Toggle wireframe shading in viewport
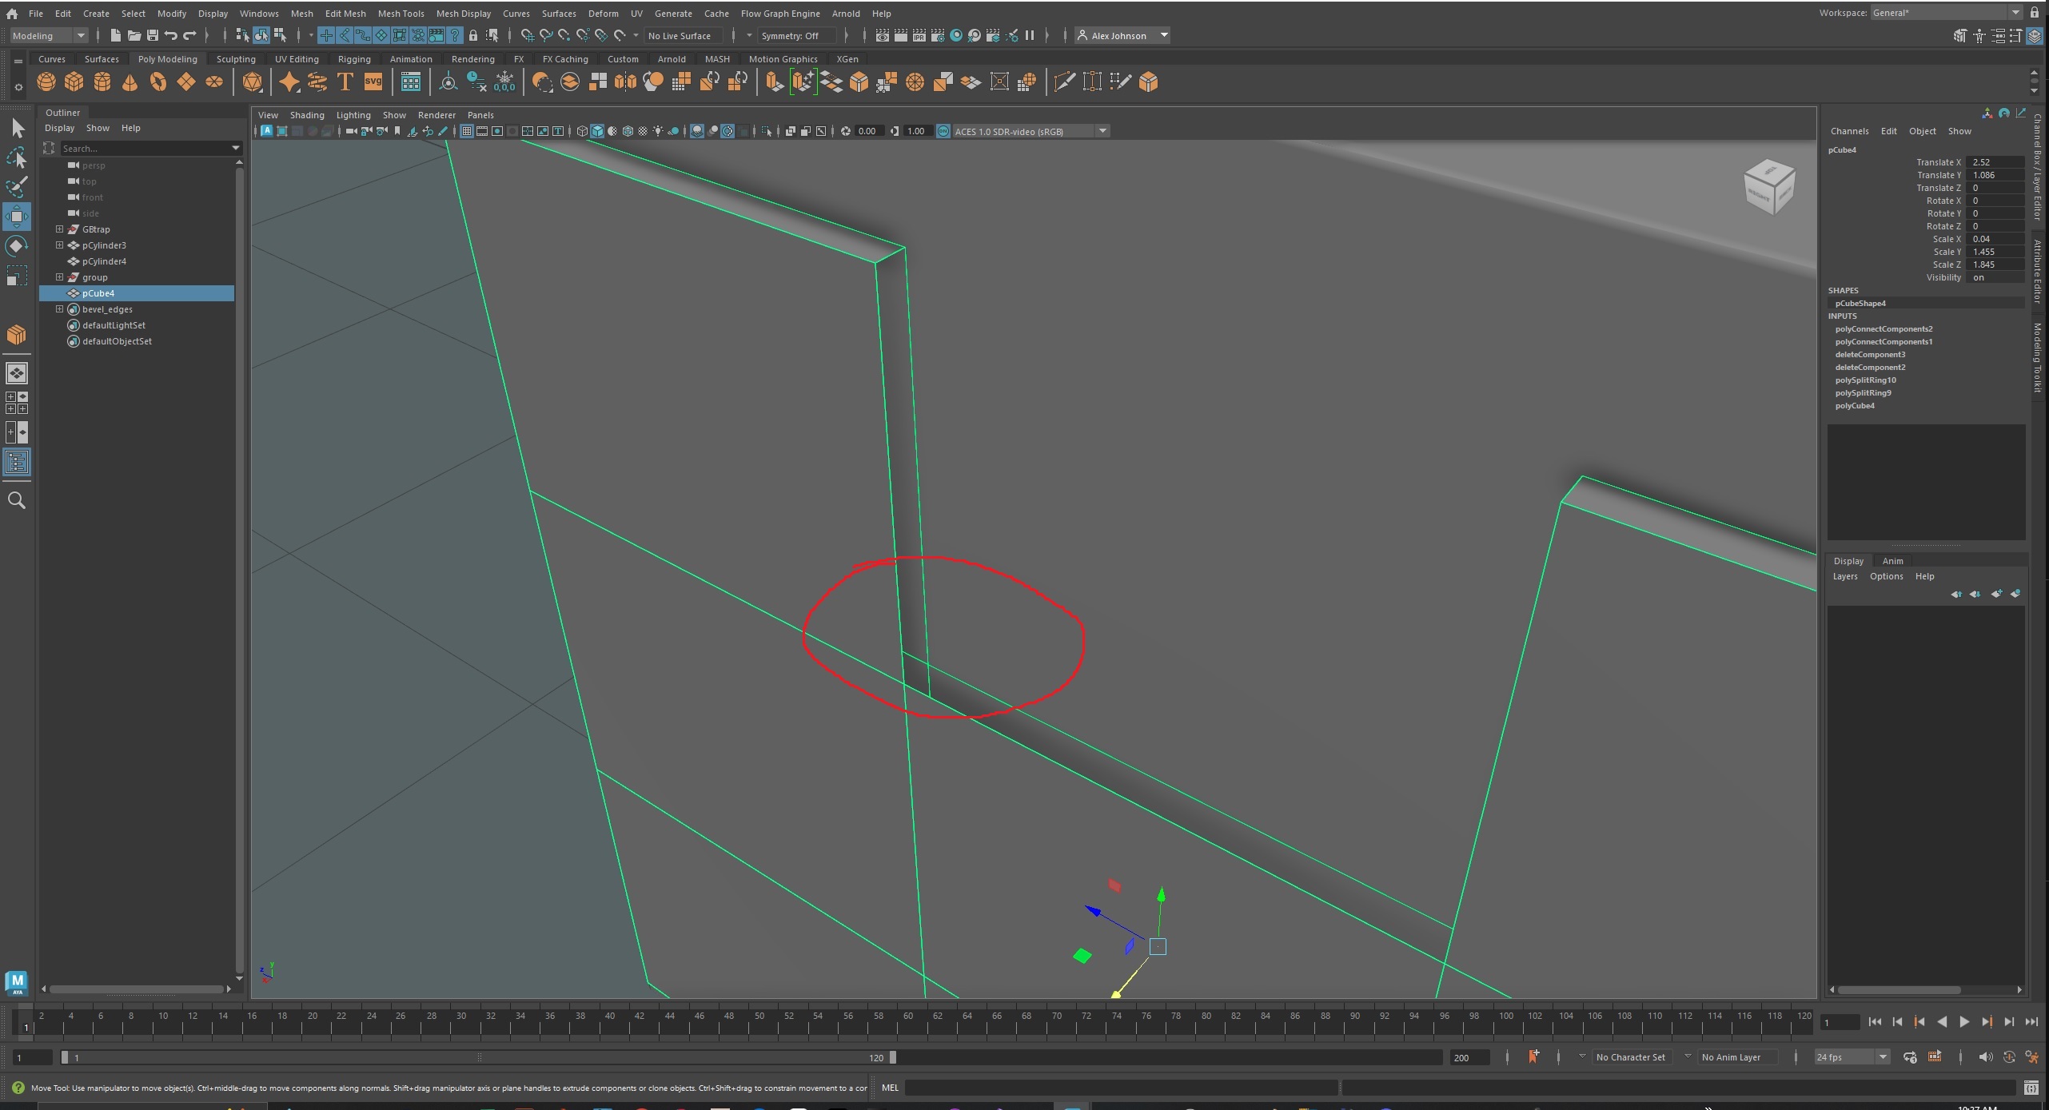 click(x=582, y=131)
